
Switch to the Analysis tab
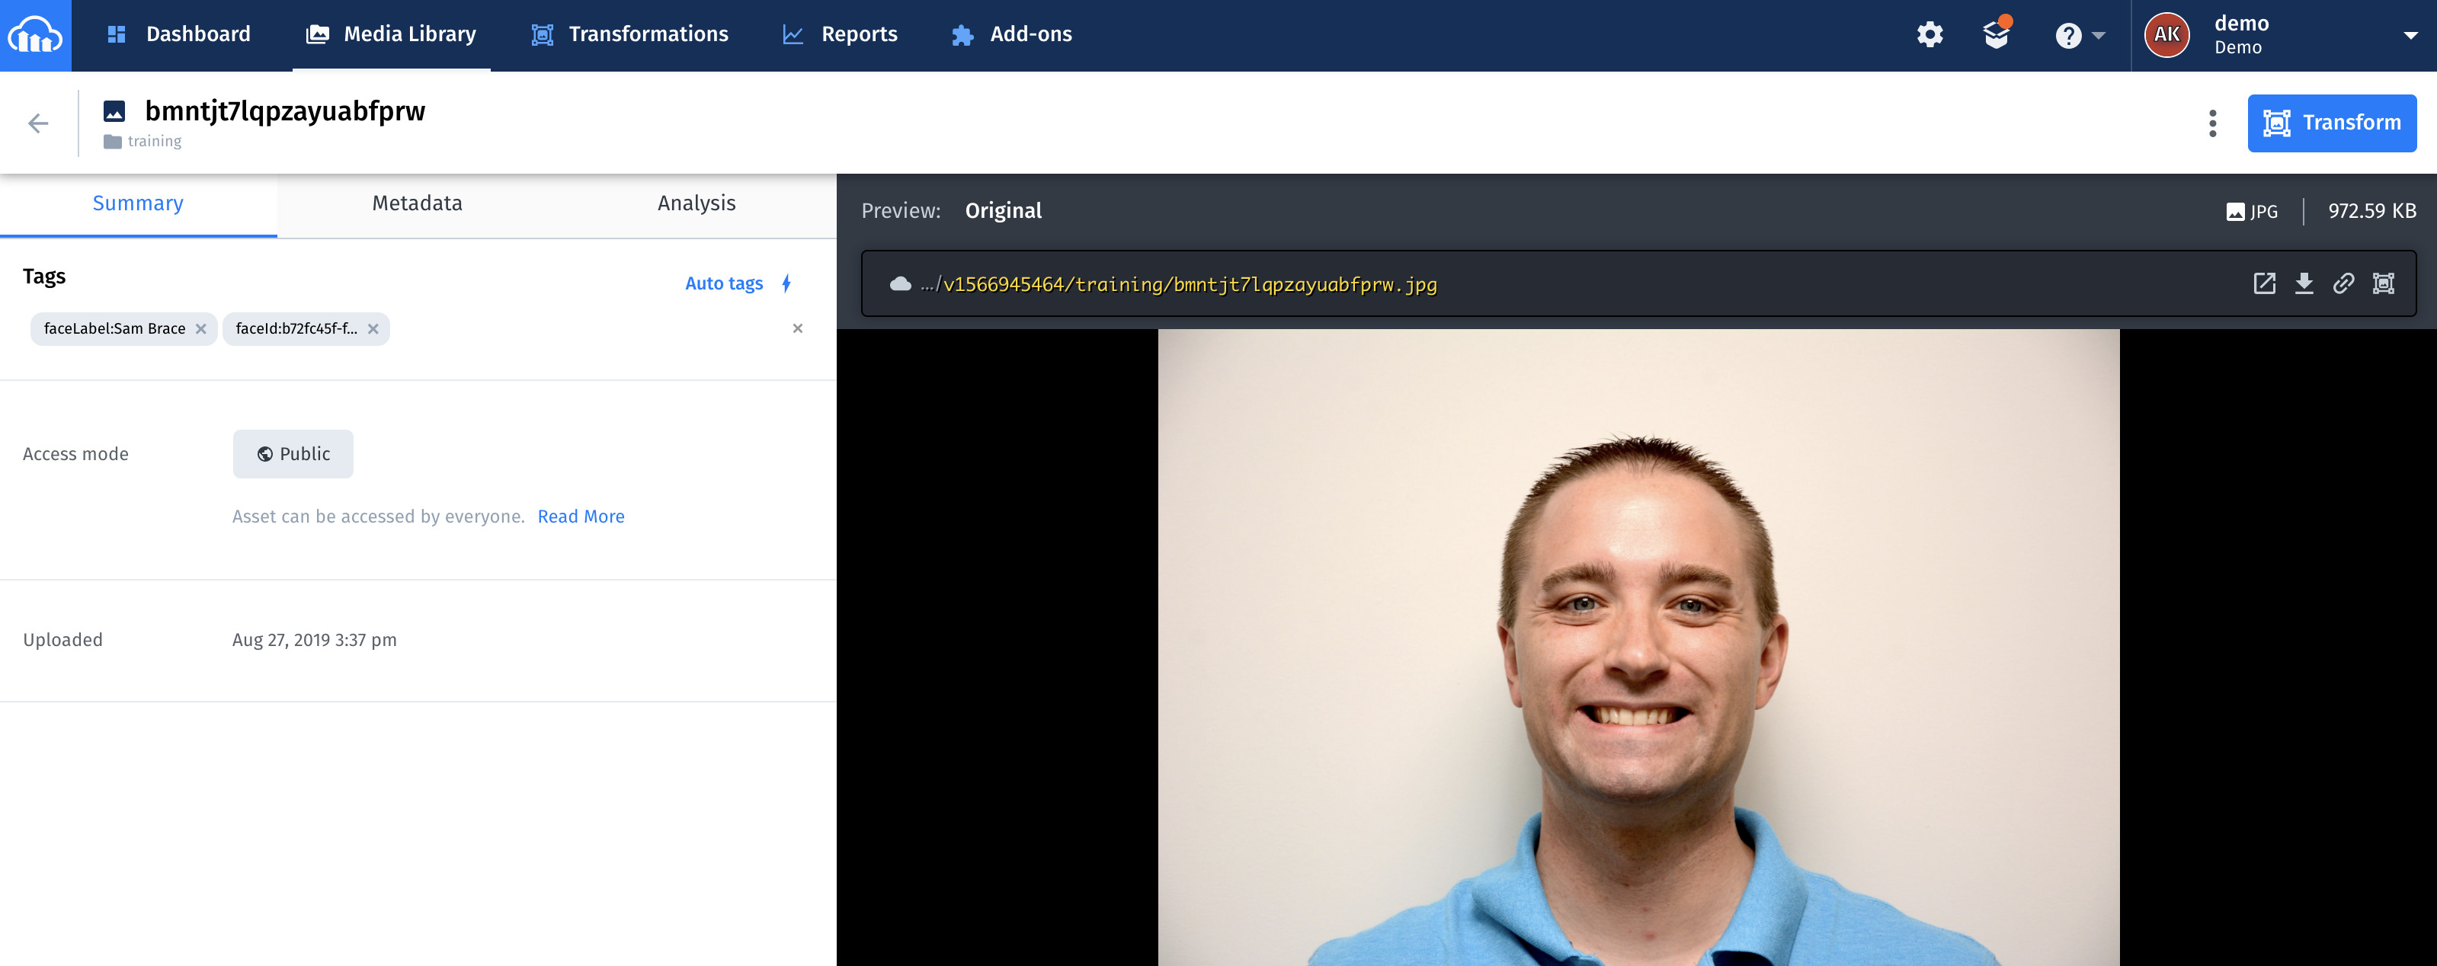pos(697,203)
